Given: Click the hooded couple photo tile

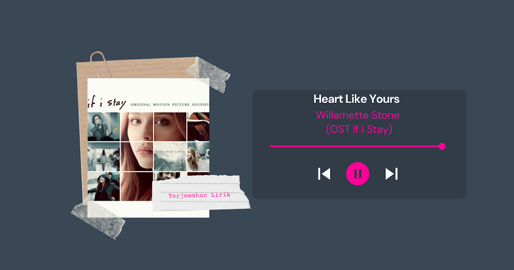Looking at the screenshot, I should 103,186.
